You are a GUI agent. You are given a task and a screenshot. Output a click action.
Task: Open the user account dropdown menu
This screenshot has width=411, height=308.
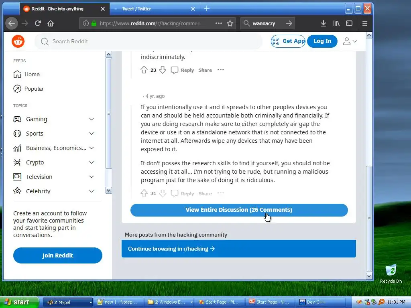[350, 41]
